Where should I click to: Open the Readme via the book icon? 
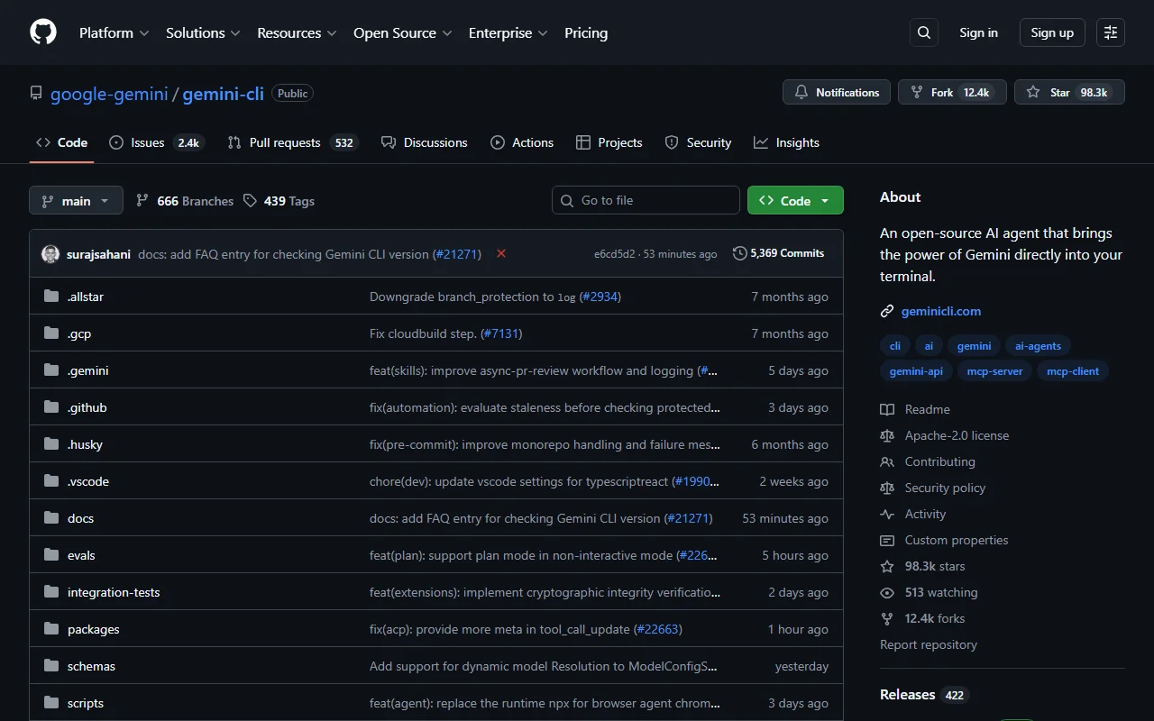tap(888, 409)
